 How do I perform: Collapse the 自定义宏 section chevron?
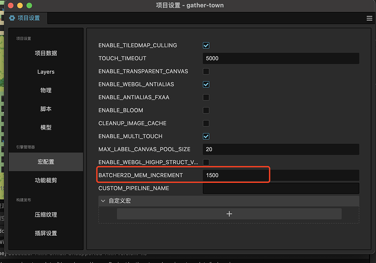click(103, 201)
